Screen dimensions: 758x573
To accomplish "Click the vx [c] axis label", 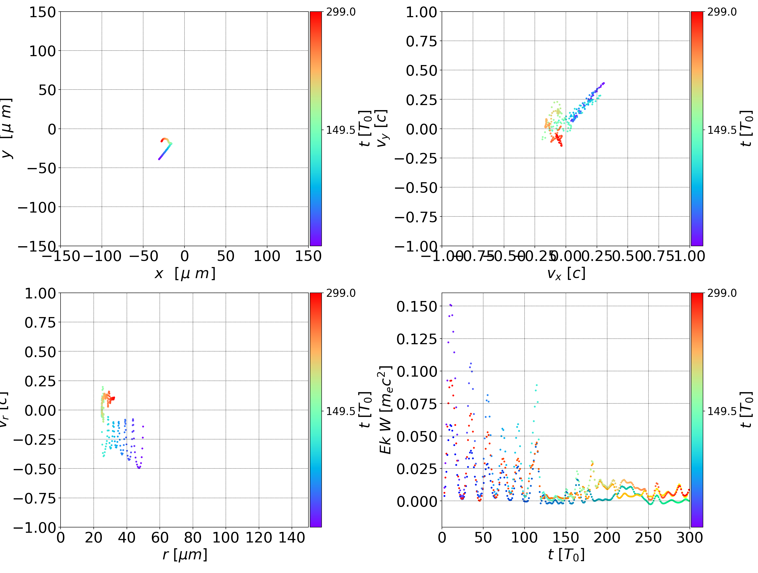I will tap(566, 274).
